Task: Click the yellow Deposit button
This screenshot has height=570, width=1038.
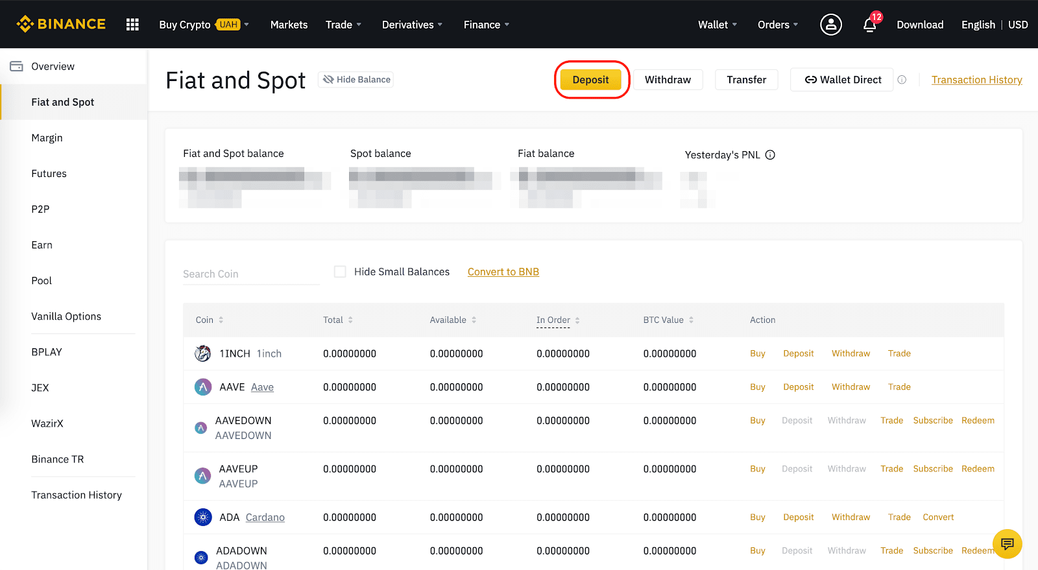Action: (591, 80)
